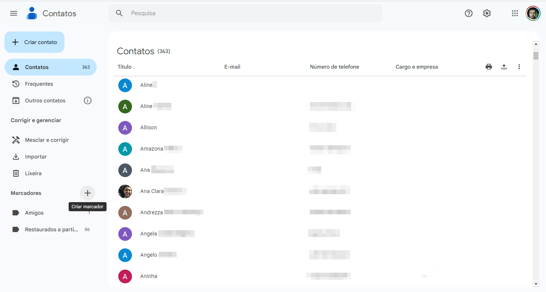
Task: Click the pink Aninha avatar
Action: pyautogui.click(x=125, y=276)
